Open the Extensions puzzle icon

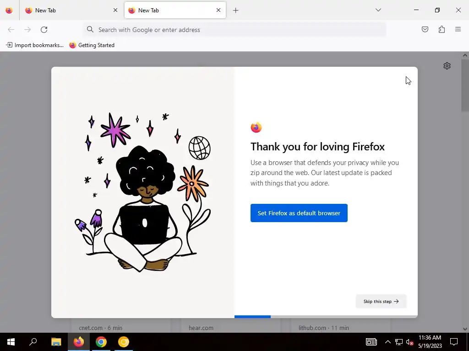click(x=442, y=29)
